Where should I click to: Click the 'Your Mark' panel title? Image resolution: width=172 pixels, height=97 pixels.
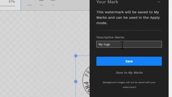[x=107, y=2]
